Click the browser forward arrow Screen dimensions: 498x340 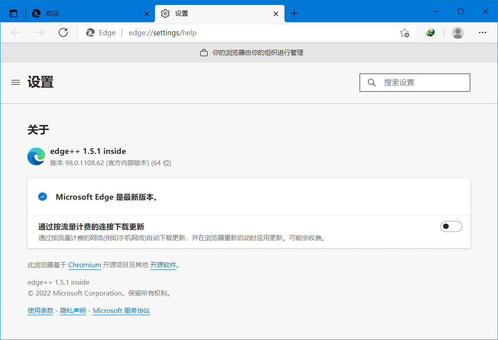40,33
